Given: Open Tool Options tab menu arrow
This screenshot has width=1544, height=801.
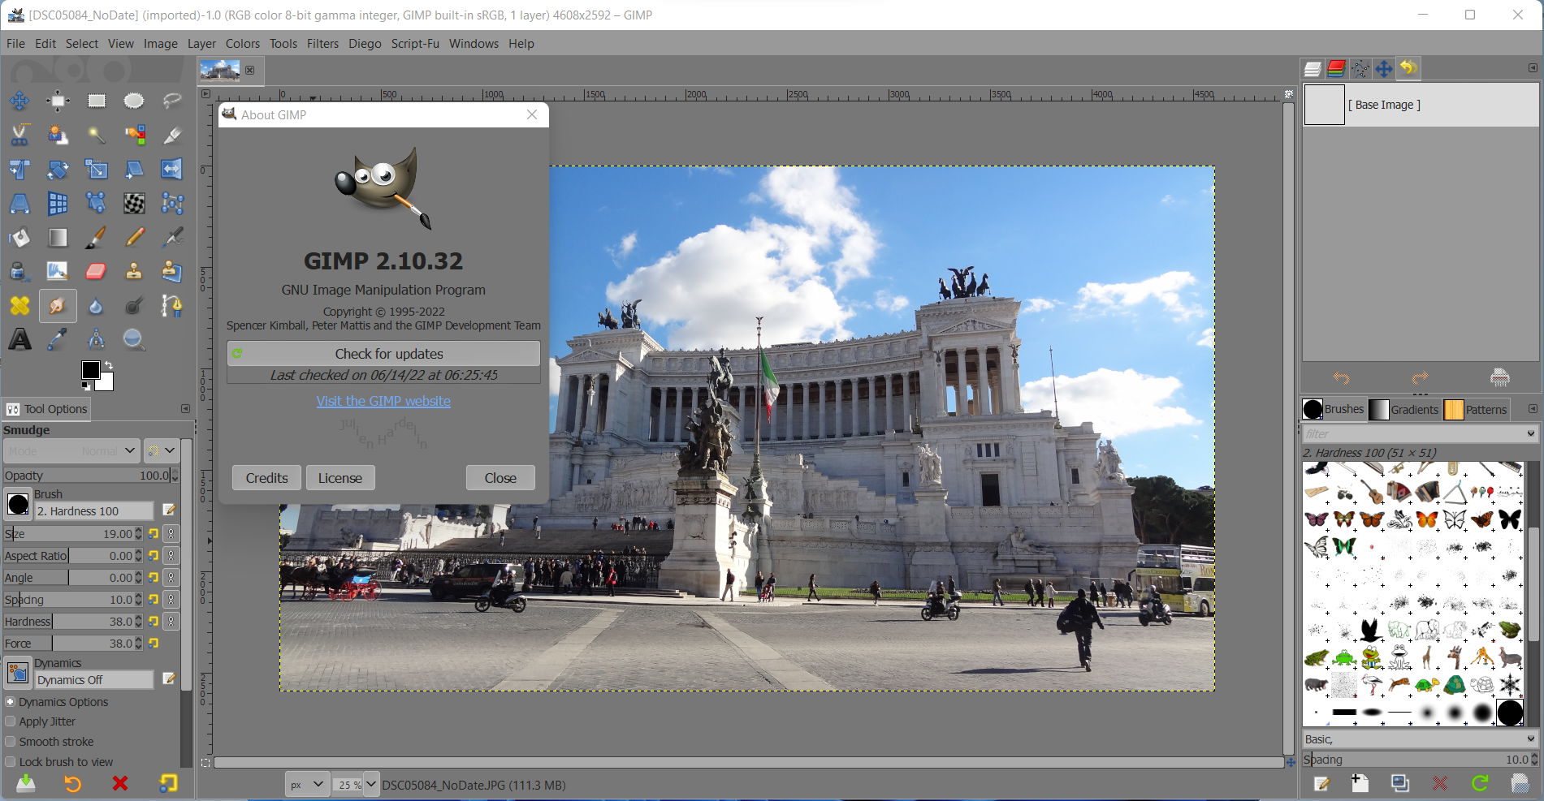Looking at the screenshot, I should (185, 409).
